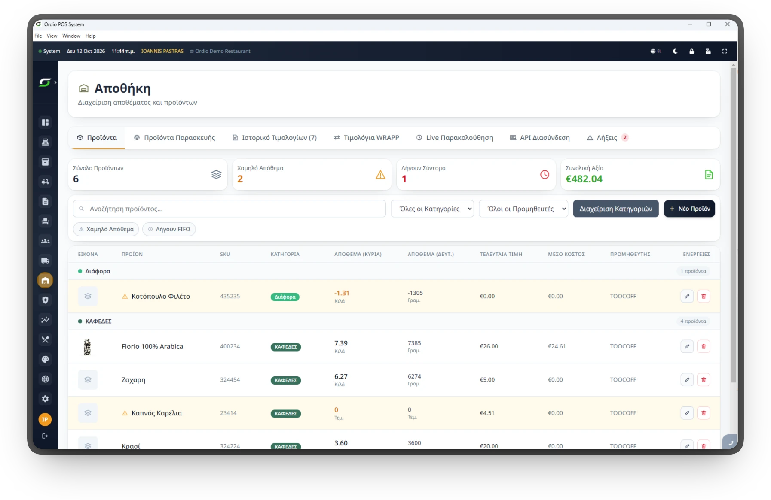Open the IP user avatar

tap(45, 420)
